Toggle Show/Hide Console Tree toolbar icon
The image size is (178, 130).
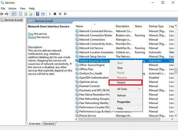[14, 14]
